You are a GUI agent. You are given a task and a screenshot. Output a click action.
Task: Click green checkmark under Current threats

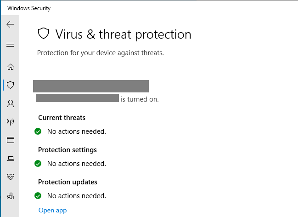coord(38,131)
